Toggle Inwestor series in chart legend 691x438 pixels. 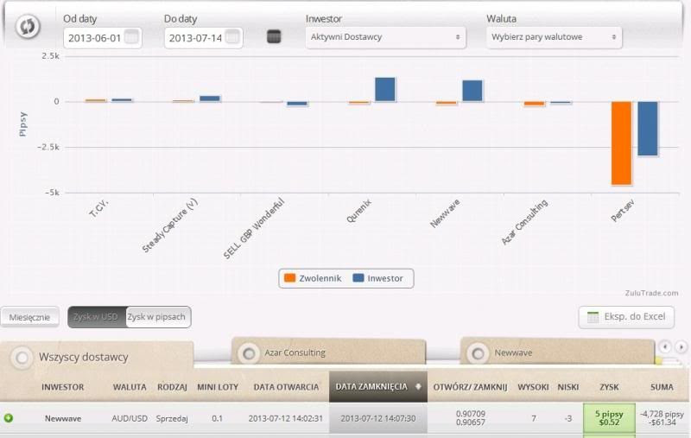378,278
